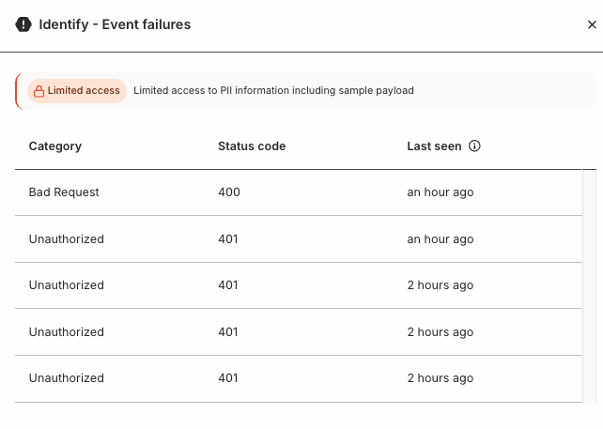The height and width of the screenshot is (429, 603).
Task: Close the Event failures panel
Action: 591,25
